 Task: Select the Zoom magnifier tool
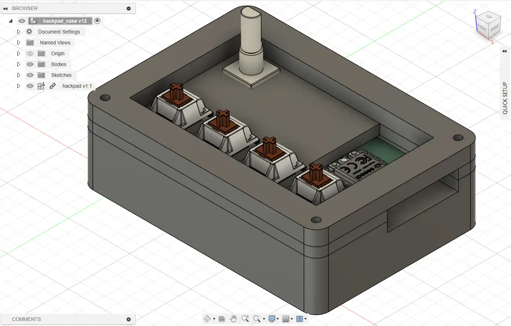(x=245, y=318)
